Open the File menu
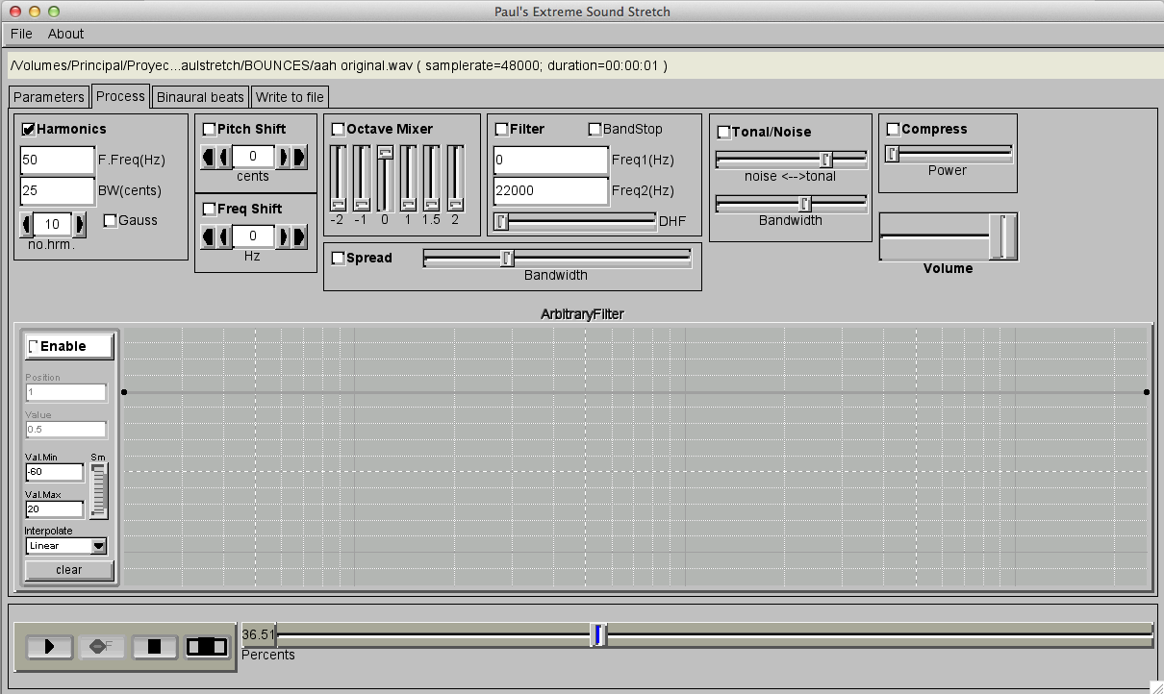Screen dimensions: 1164x694 click(x=21, y=34)
